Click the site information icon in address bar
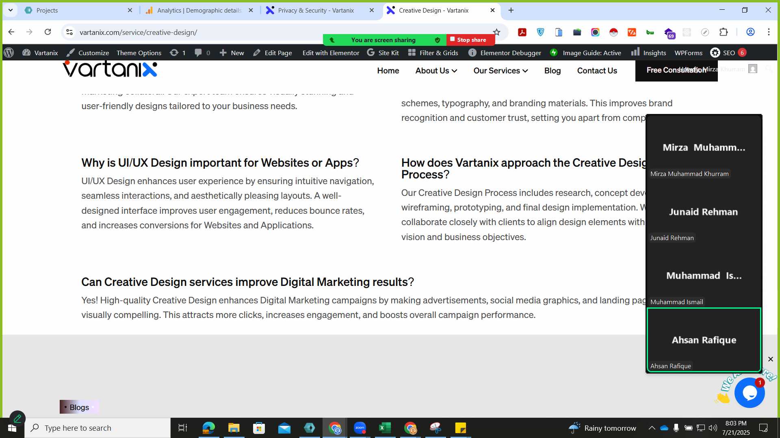 pos(69,32)
